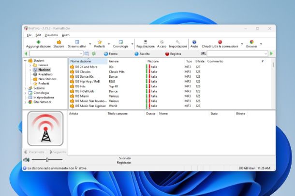
Task: Select Predefiniti in the tree
Action: [x=45, y=74]
